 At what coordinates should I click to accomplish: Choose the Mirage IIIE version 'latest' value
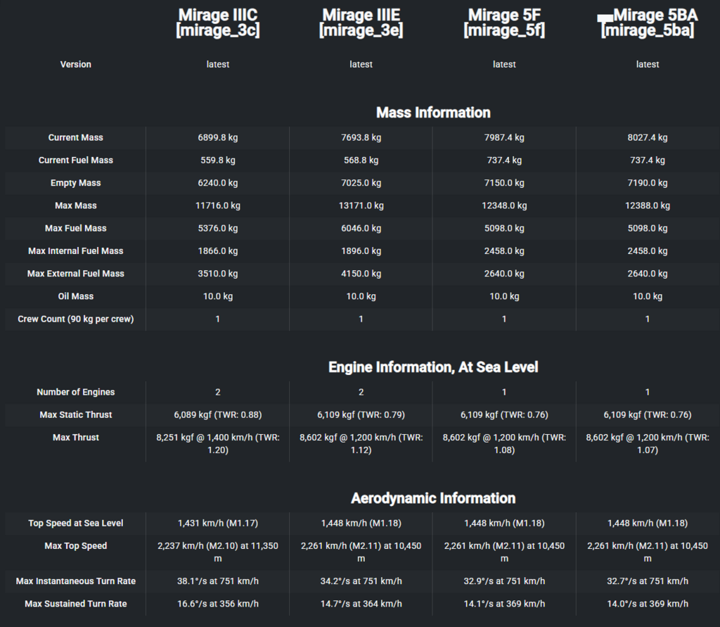[x=361, y=64]
